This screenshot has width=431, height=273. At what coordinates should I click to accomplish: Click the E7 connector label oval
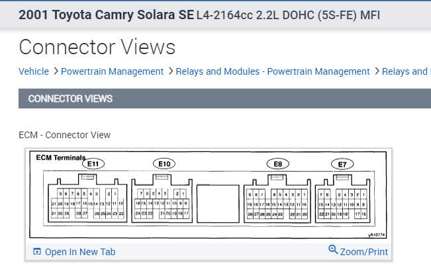pyautogui.click(x=342, y=163)
